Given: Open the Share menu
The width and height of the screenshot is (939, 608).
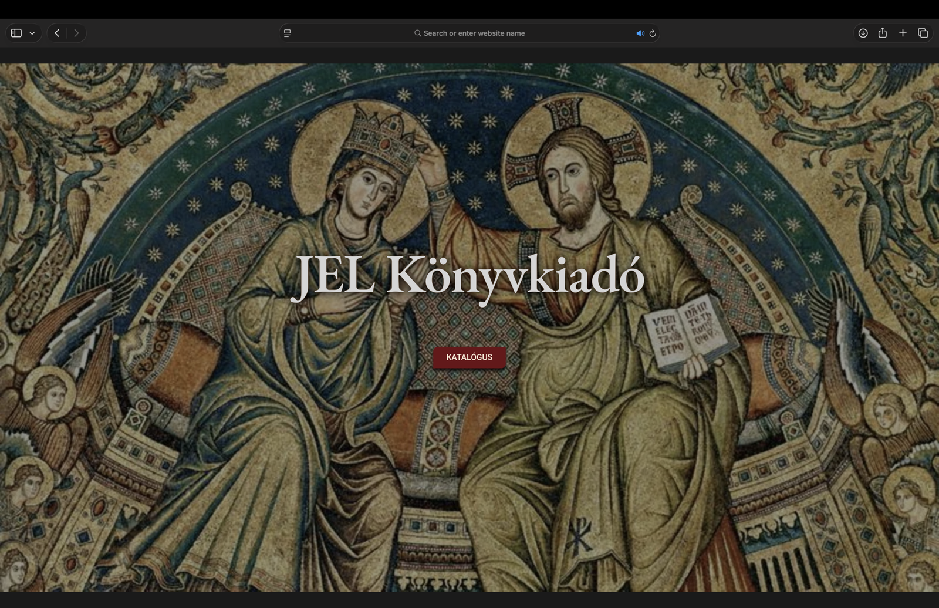Looking at the screenshot, I should click(883, 33).
